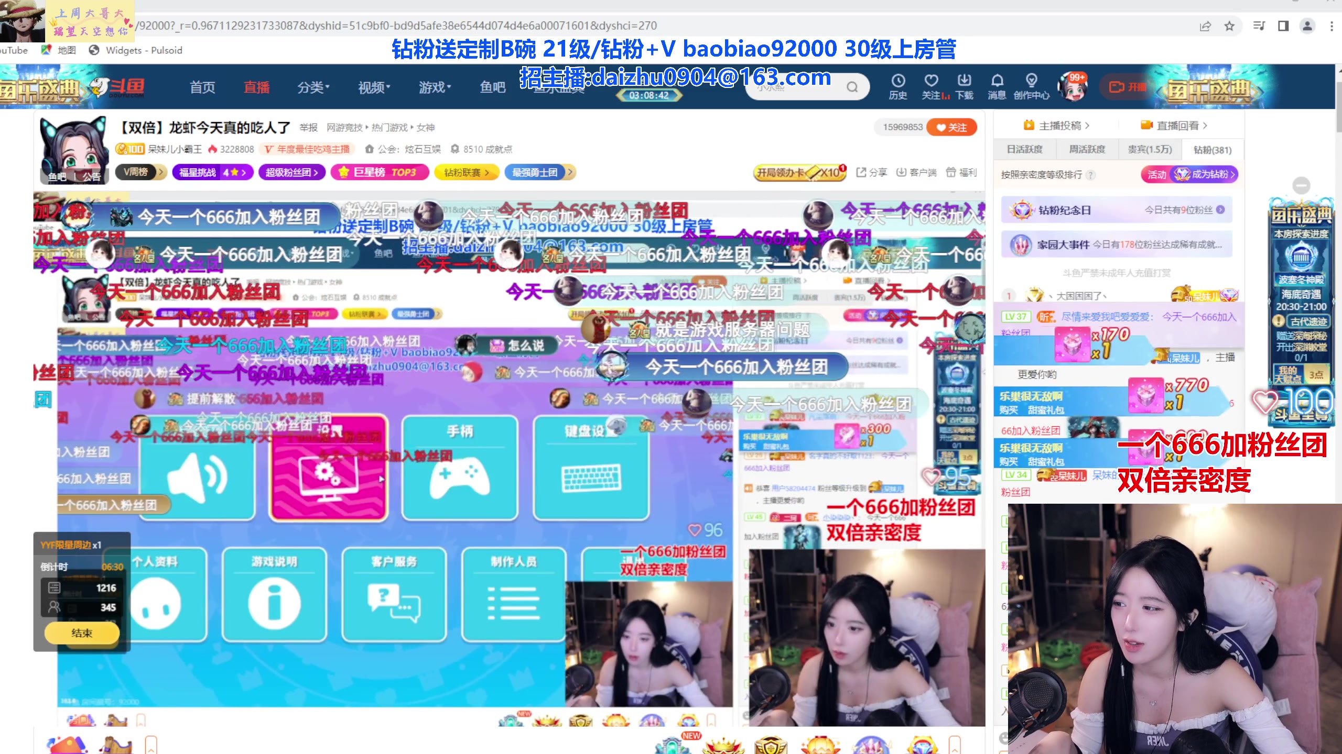
Task: Collapse the 鱼乐盛典 widget with minus icon
Action: (x=1301, y=185)
